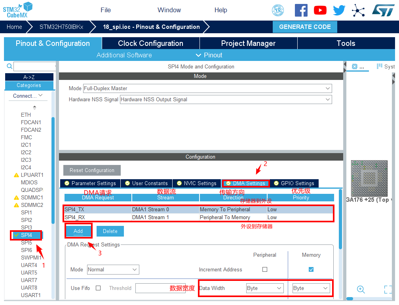Viewport: 399px width, 305px height.
Task: Enable the Use Fifo checkbox
Action: click(98, 288)
